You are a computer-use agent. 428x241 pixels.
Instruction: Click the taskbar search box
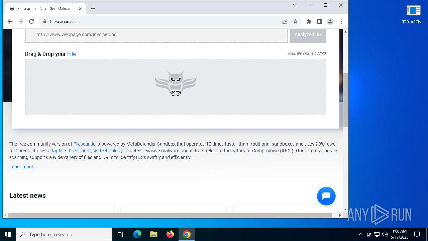click(64, 234)
